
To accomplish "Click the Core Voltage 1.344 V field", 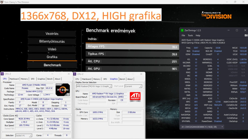I will click(x=47, y=95).
